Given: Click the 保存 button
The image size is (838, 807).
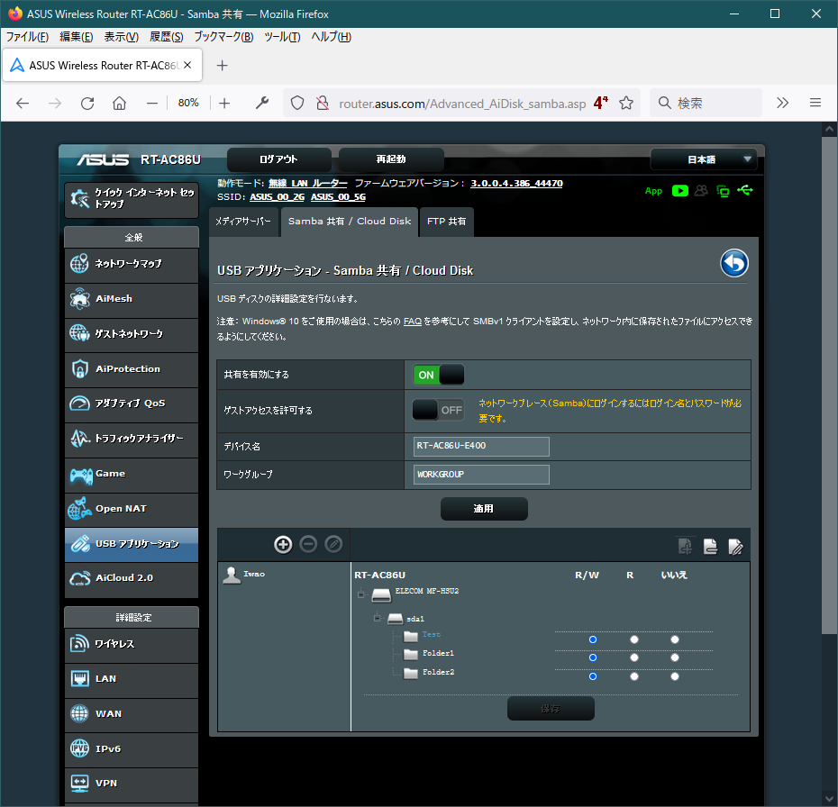Looking at the screenshot, I should point(551,709).
